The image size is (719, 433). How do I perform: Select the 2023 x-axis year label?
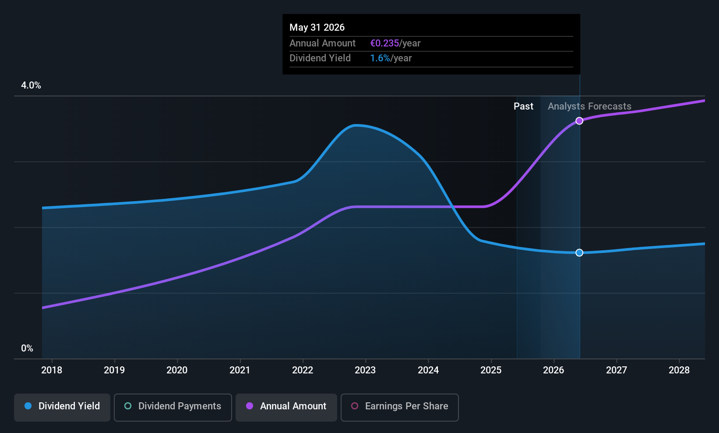click(x=365, y=370)
